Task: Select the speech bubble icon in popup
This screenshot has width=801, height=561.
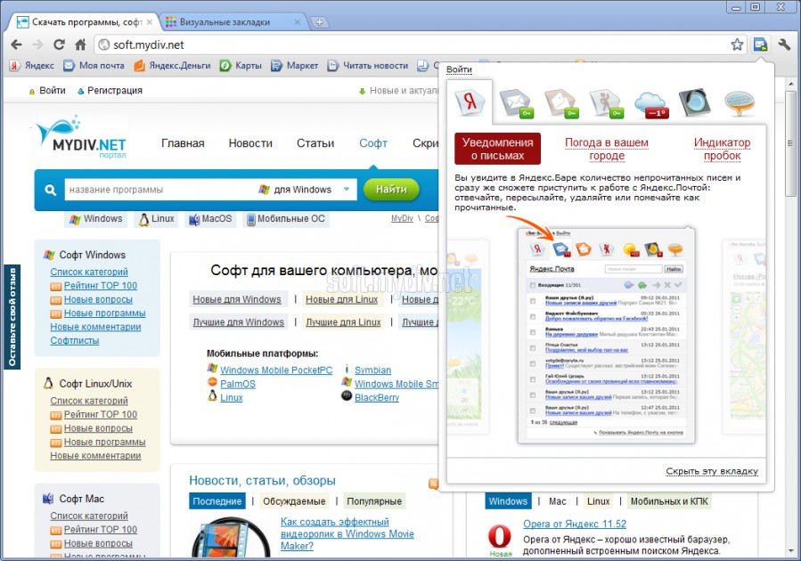Action: [x=740, y=102]
